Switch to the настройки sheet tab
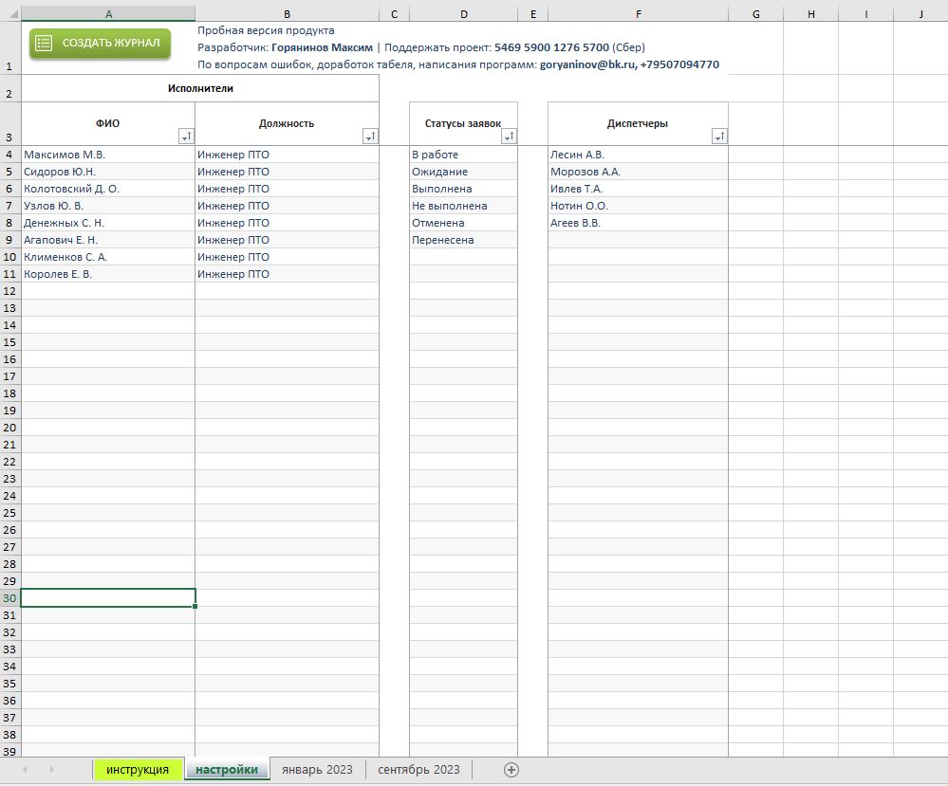 coord(227,770)
